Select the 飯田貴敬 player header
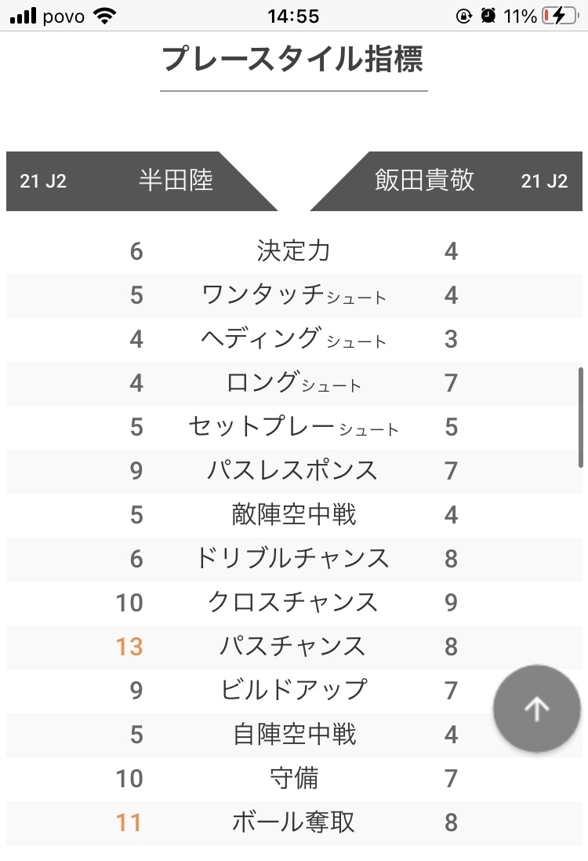The image size is (588, 861). point(425,181)
